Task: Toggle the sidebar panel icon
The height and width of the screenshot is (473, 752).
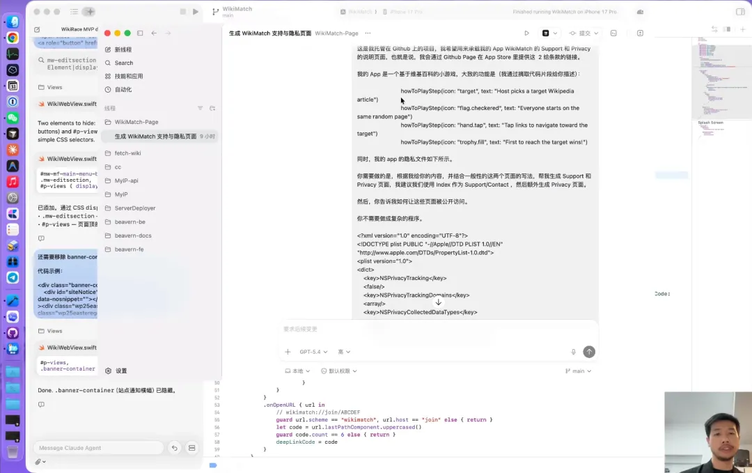Action: coord(140,33)
